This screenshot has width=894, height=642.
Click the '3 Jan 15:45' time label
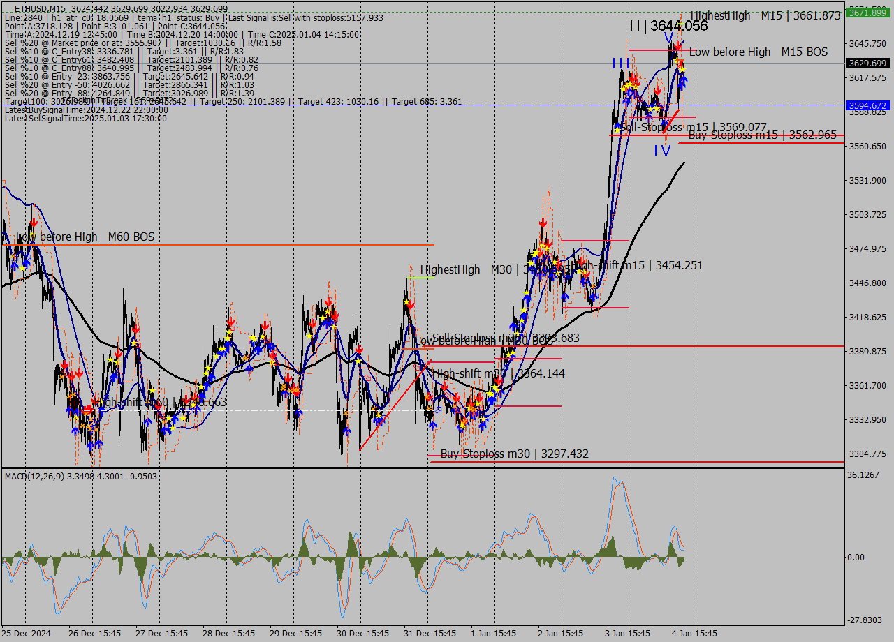[627, 633]
